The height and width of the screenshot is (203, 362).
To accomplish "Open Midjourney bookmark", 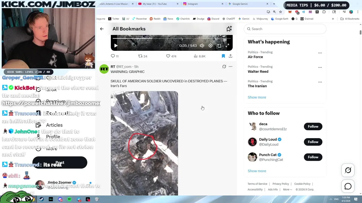I will point(260,19).
